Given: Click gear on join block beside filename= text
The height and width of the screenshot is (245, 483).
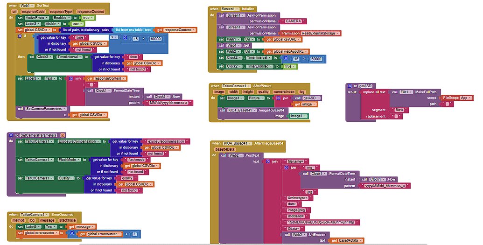Looking at the screenshot, I should coord(269,161).
